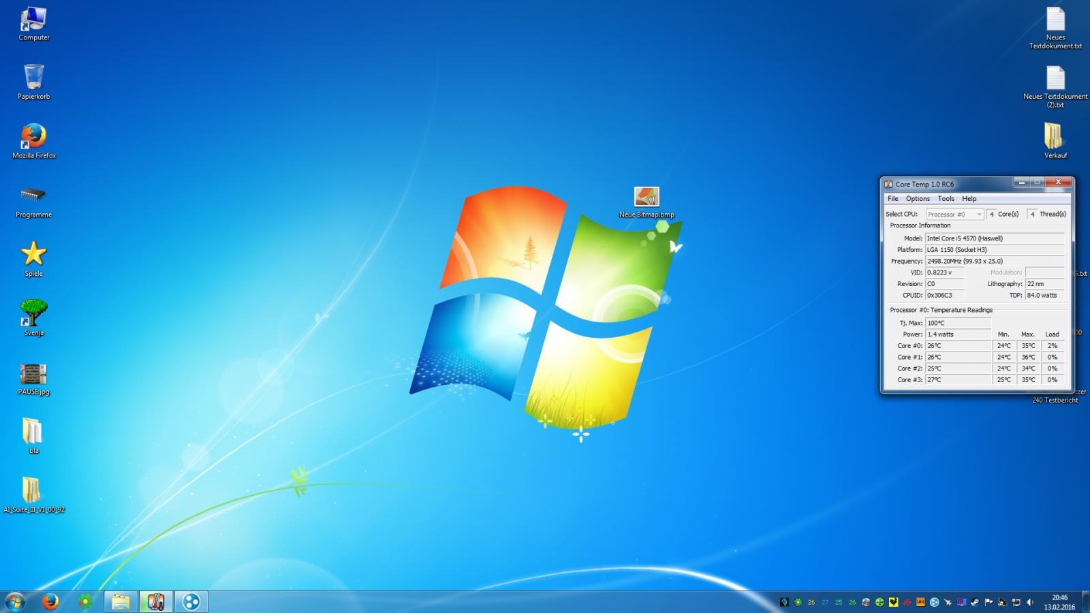1090x613 pixels.
Task: Click the Lithography value 22 nm
Action: (1044, 284)
